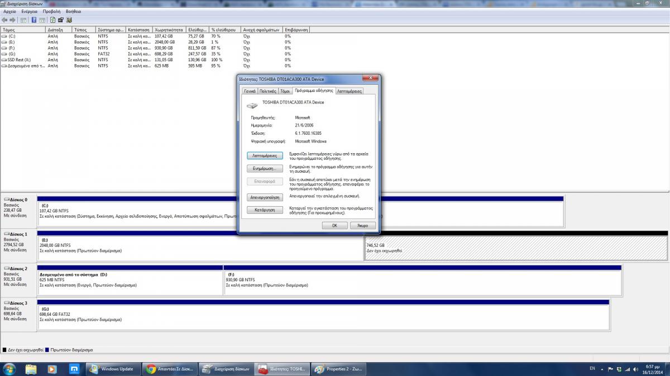The image size is (670, 376).
Task: Select the Δίσκος 1 disk label
Action: coord(18,245)
